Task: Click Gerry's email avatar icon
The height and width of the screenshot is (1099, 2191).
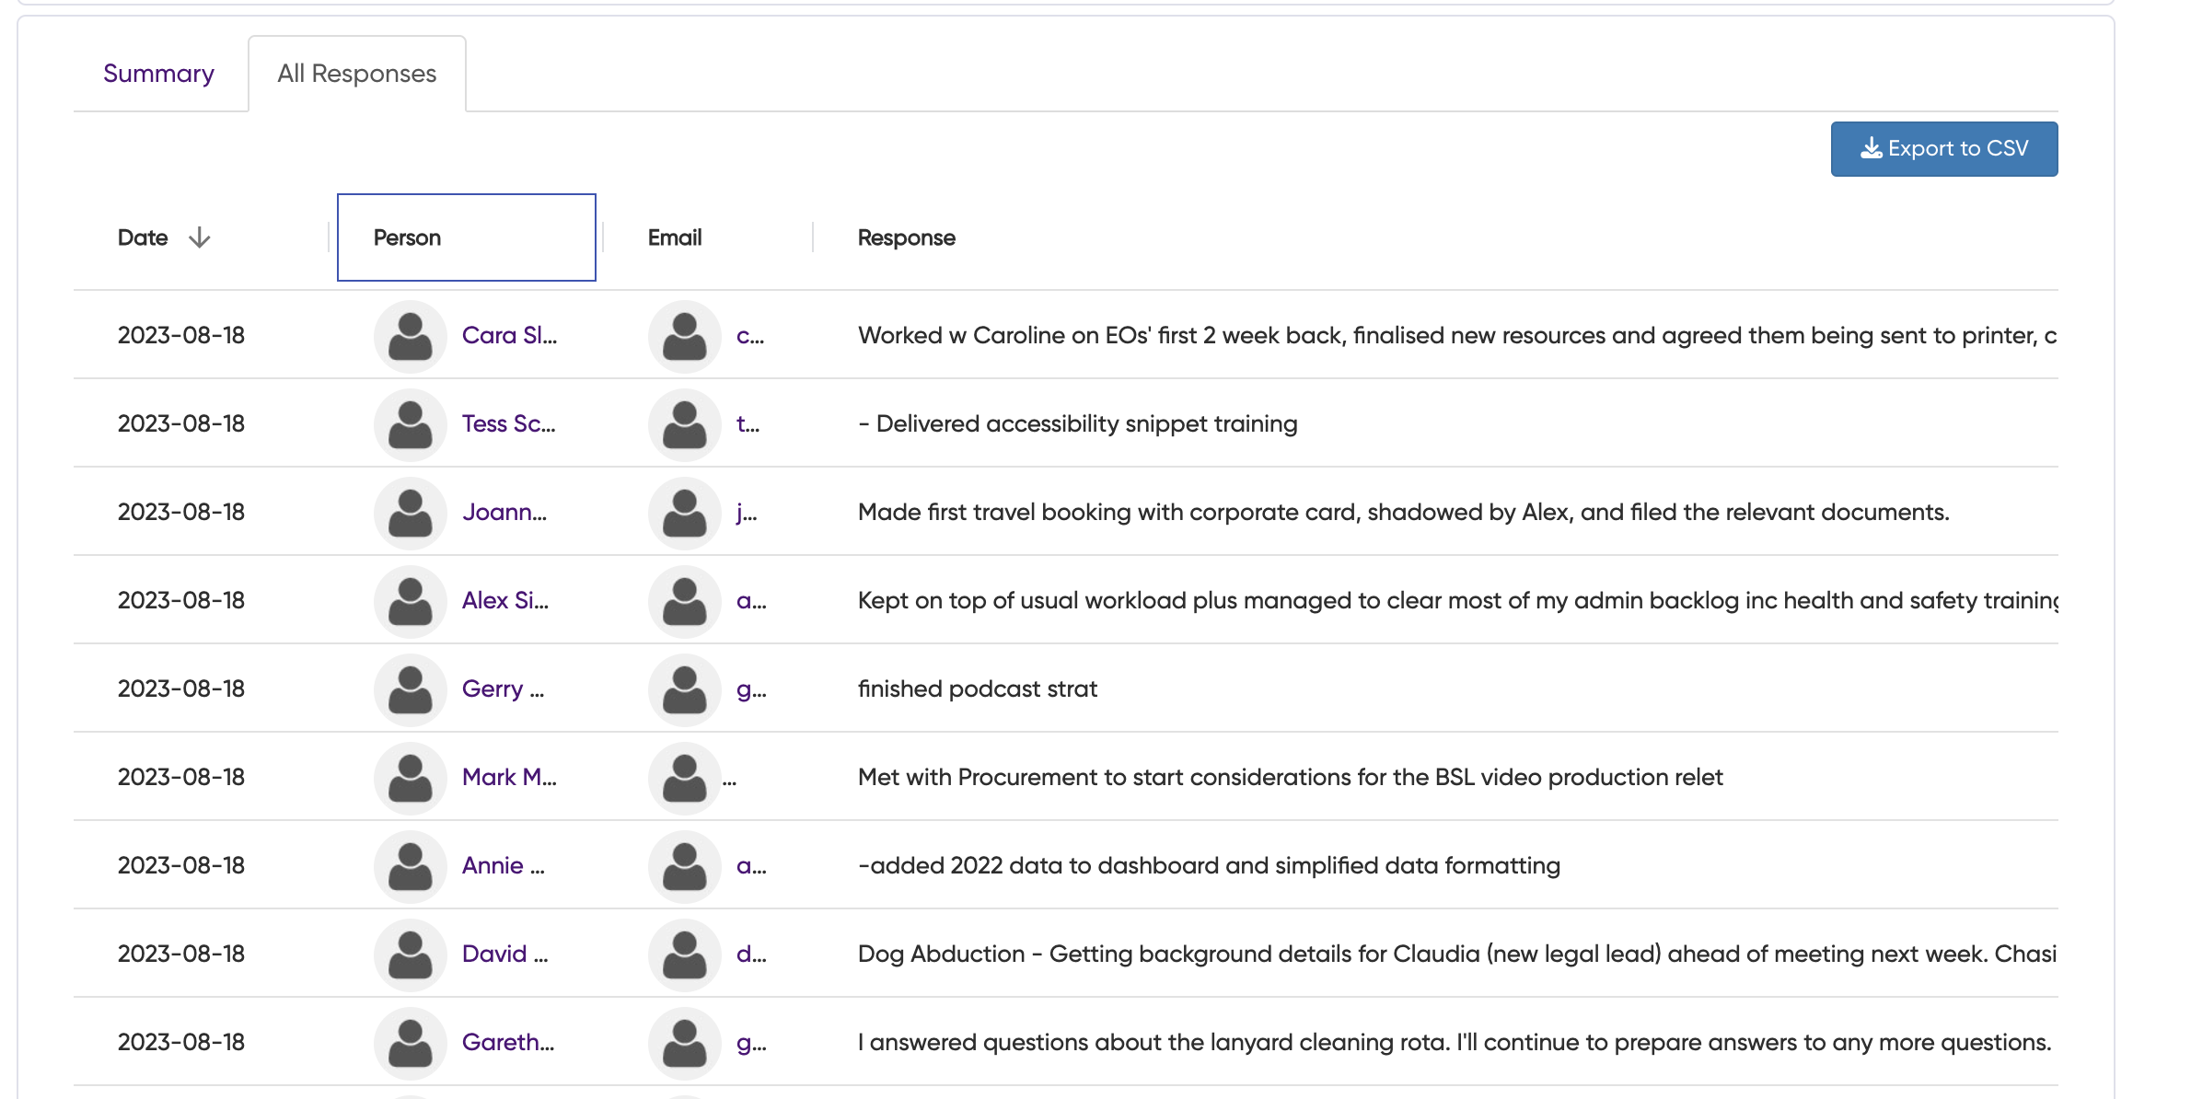Action: pos(684,688)
